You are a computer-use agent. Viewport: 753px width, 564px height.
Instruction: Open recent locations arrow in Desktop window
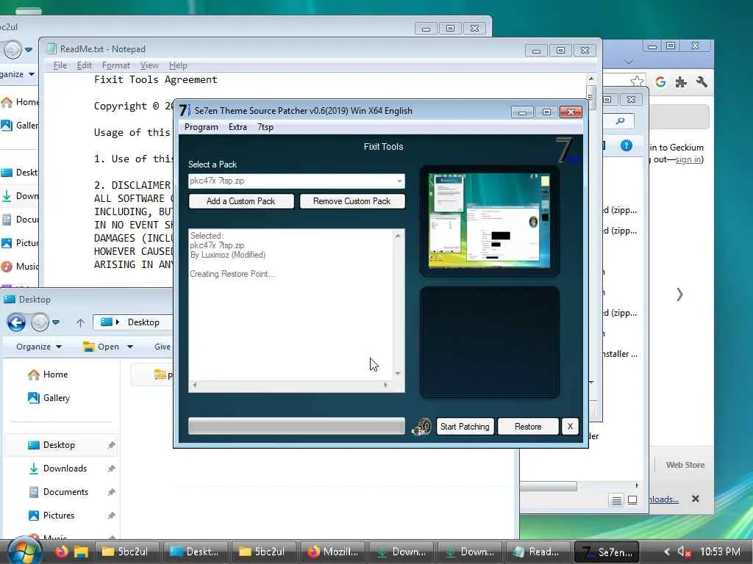[56, 322]
